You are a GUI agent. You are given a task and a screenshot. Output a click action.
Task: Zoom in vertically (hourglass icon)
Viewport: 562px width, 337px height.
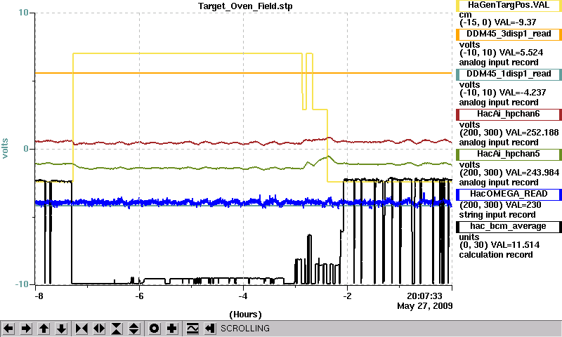[x=117, y=328]
